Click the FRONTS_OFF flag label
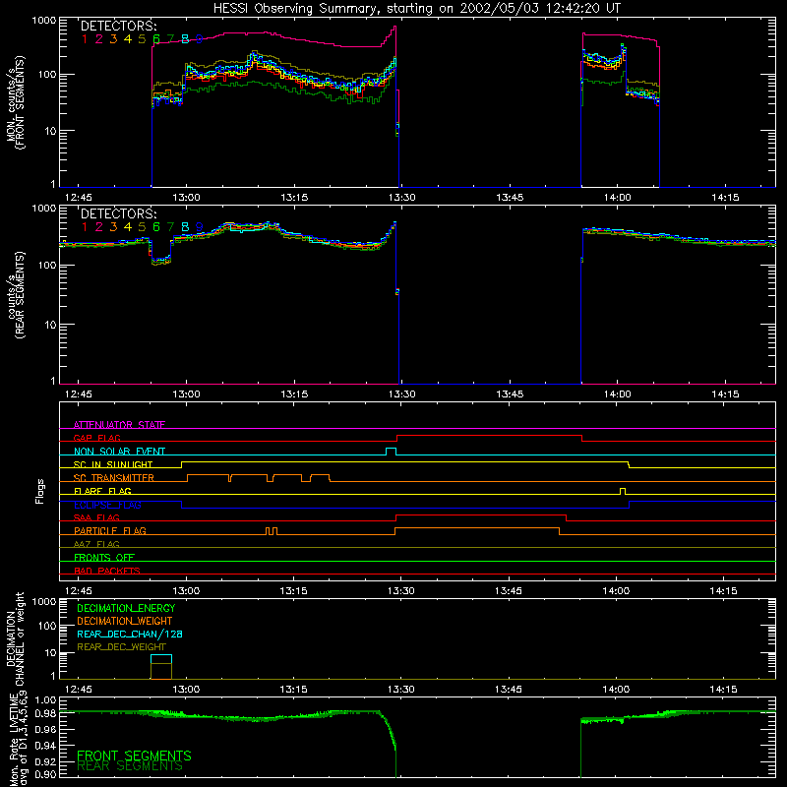 (x=104, y=558)
